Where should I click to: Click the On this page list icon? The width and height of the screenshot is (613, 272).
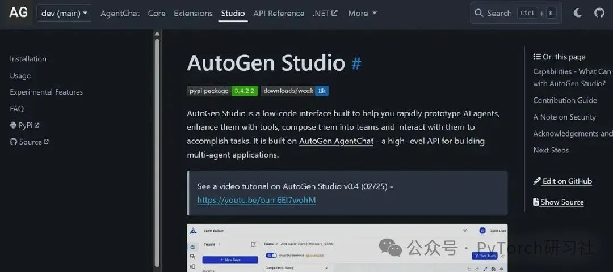click(x=537, y=57)
